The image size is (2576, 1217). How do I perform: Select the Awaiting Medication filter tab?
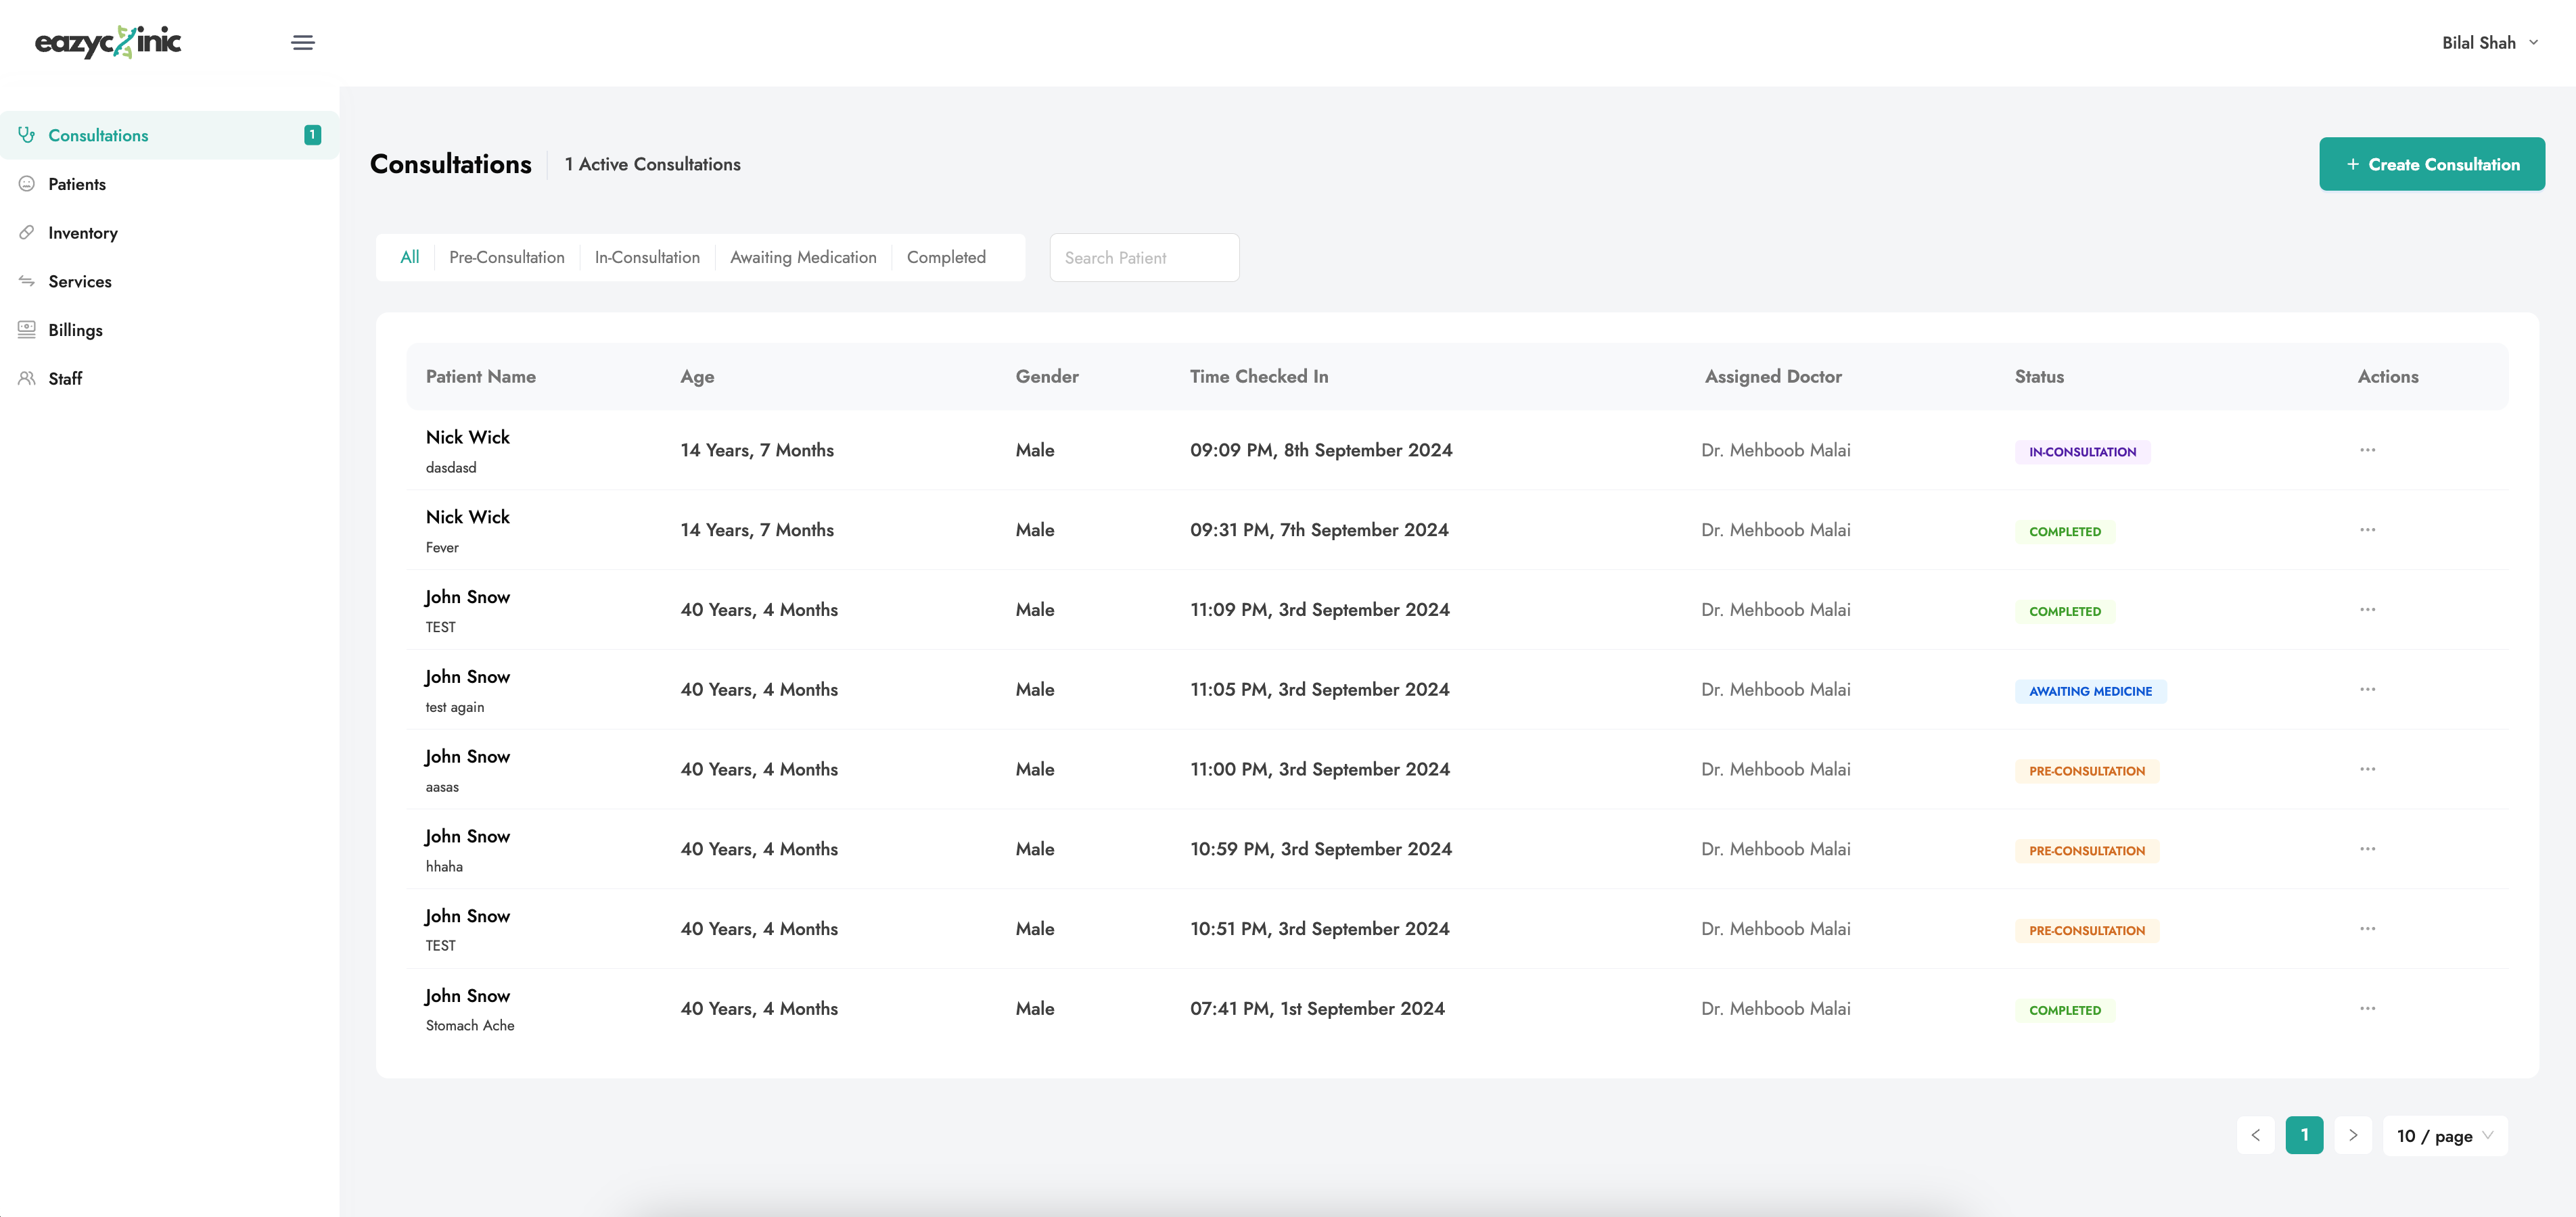point(803,257)
